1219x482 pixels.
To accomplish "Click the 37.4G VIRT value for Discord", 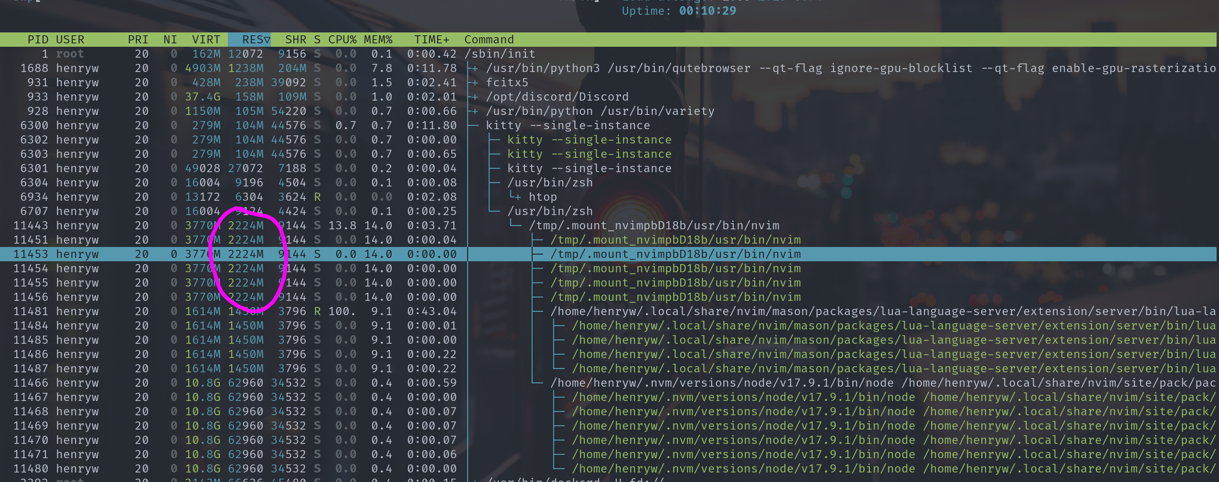I will (x=203, y=97).
